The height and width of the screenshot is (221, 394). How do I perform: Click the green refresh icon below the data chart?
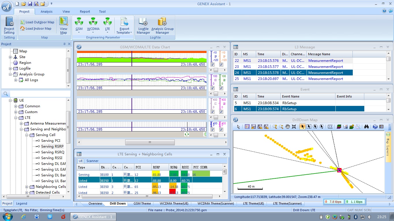(187, 134)
